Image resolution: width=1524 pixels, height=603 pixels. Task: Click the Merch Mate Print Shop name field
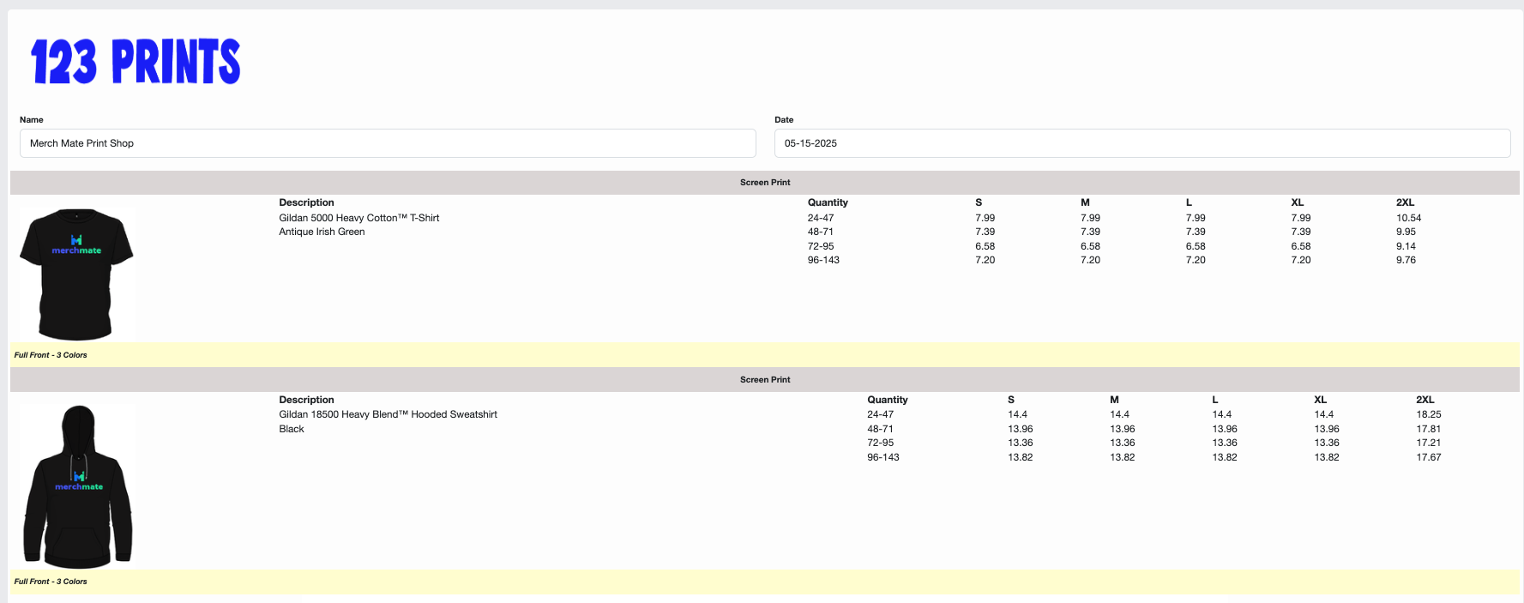(x=388, y=143)
